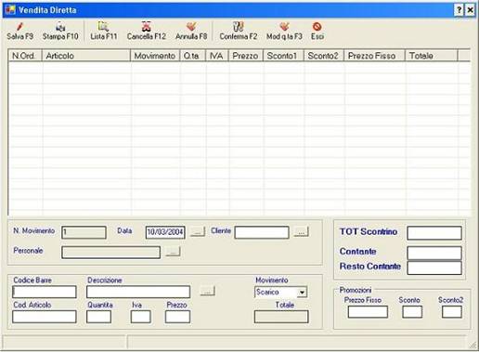This screenshot has width=479, height=352.
Task: Open the Lista F11 toolbar icon
Action: (x=103, y=27)
